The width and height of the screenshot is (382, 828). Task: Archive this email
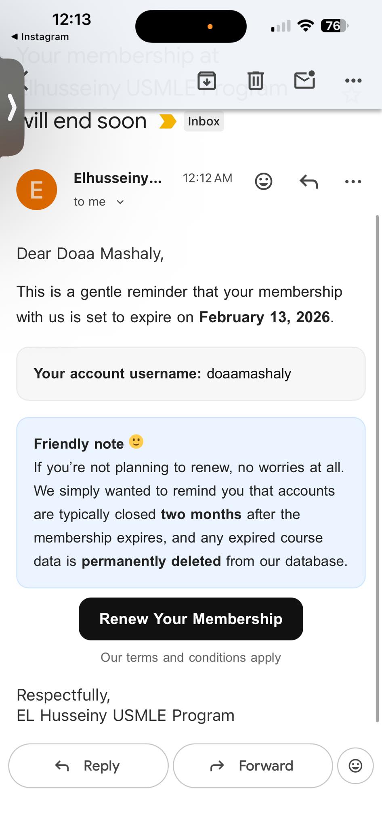tap(207, 80)
